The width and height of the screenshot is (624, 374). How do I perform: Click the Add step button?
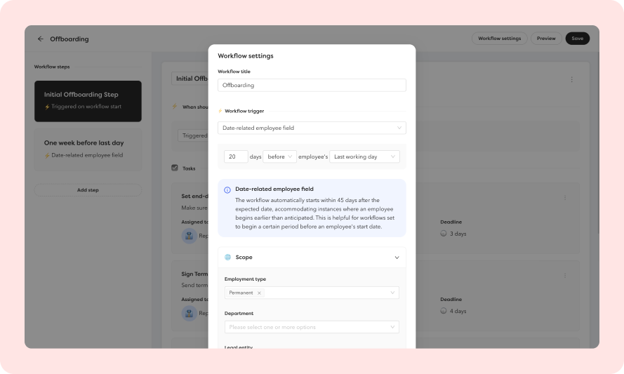88,190
